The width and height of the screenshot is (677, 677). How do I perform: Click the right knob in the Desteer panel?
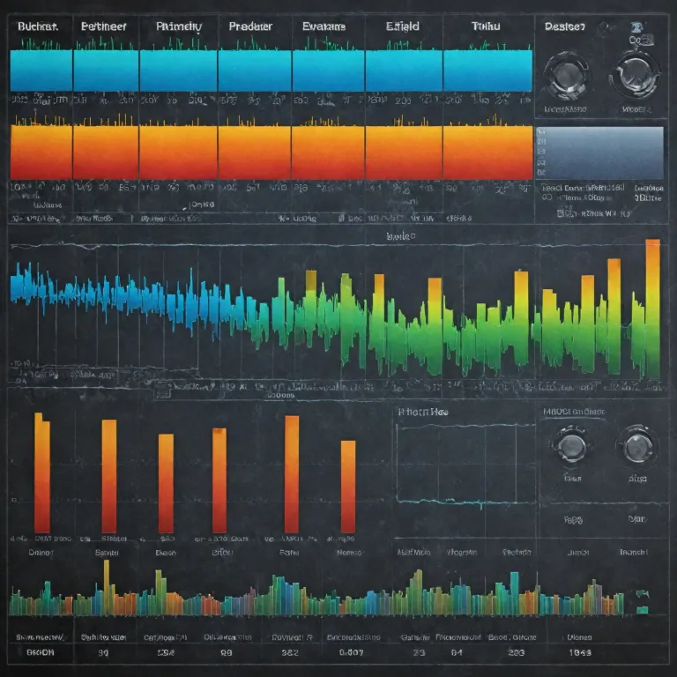(635, 74)
